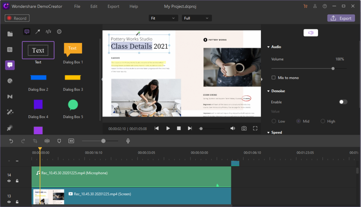Click the split clip icon
Viewport: 361px width, 207px height.
click(47, 141)
